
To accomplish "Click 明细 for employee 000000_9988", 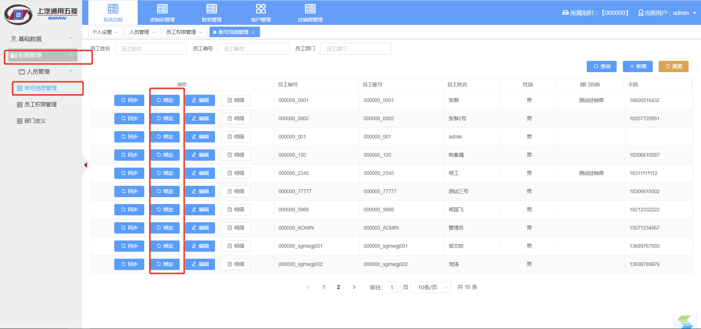I will (235, 209).
